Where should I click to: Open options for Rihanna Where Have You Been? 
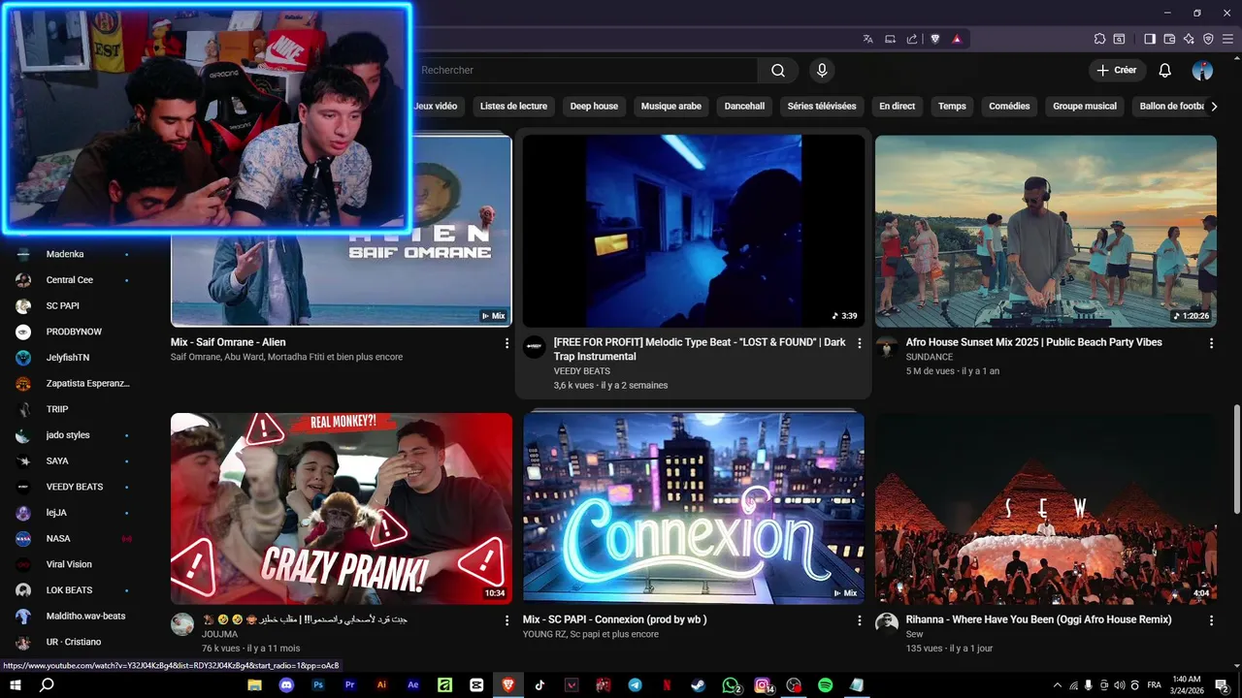(1211, 620)
